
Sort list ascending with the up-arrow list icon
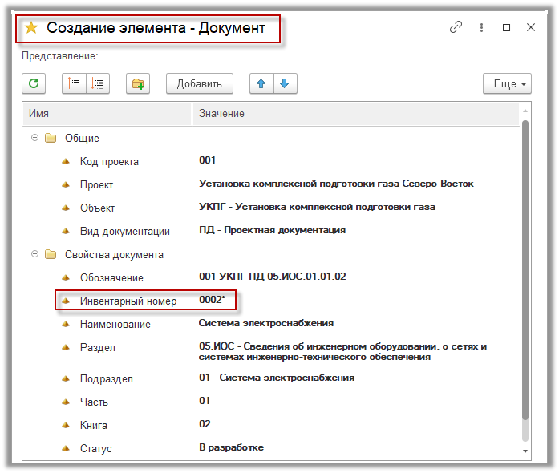(74, 83)
